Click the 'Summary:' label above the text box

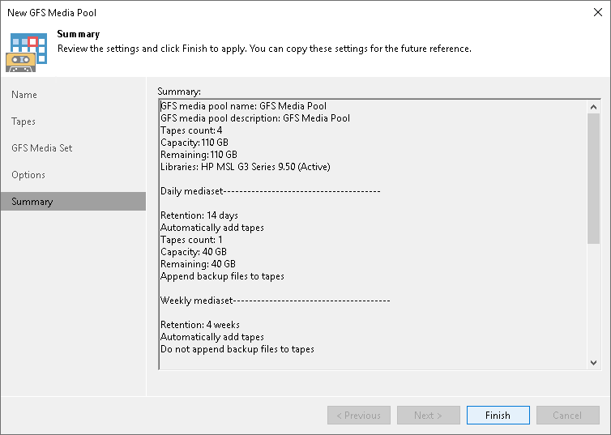(179, 92)
